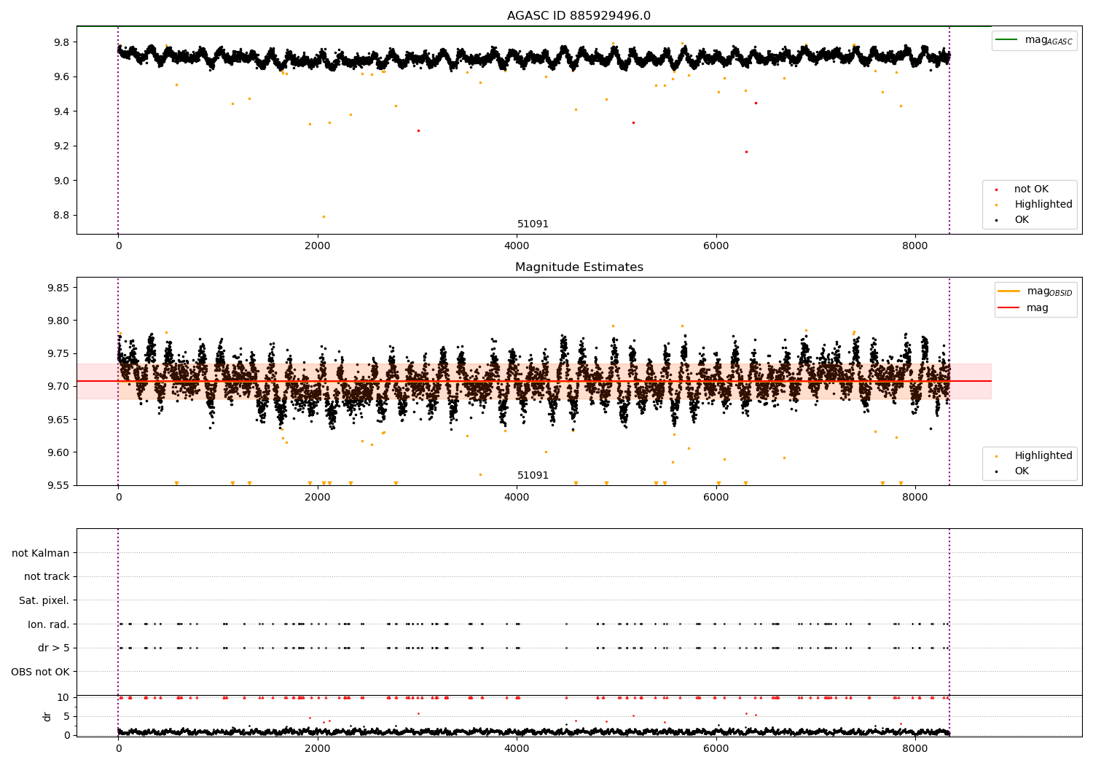Select y-tick '9.0' on the top plot
Viewport: 1093px width, 765px height.
click(62, 181)
